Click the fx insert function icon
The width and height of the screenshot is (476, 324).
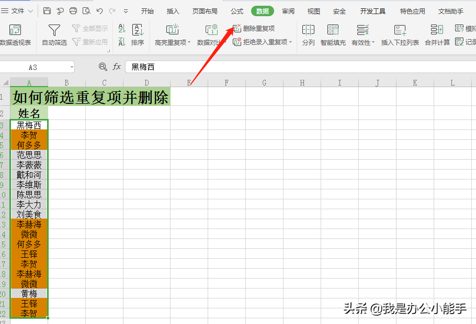click(x=117, y=67)
